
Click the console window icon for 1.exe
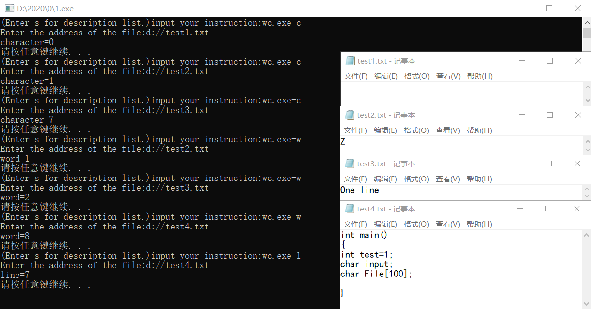click(x=9, y=8)
